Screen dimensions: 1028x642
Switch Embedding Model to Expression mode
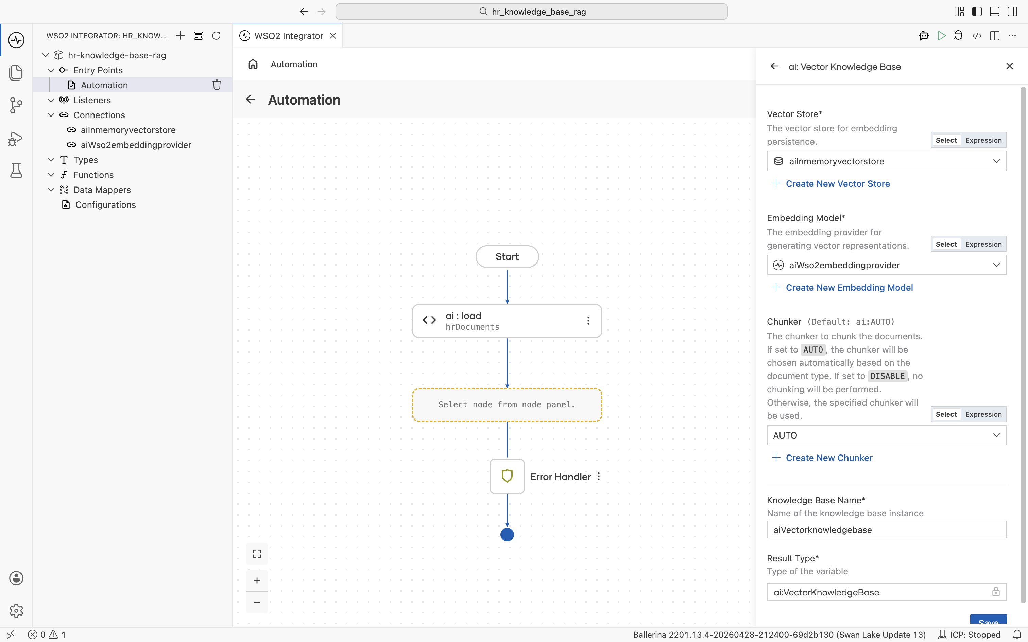(x=983, y=244)
